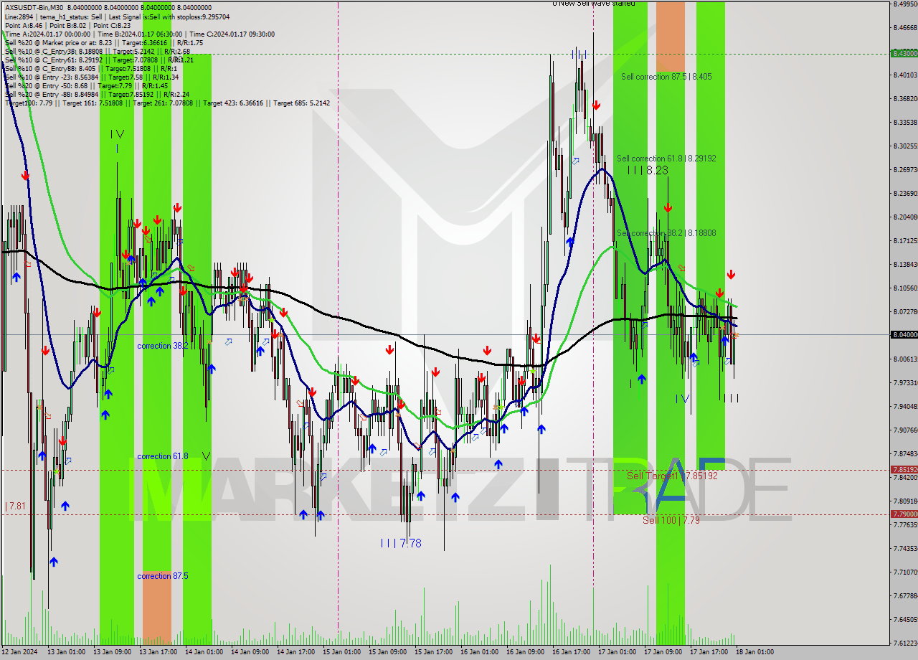Click the Sell 100 | 7.79 label

[x=671, y=520]
